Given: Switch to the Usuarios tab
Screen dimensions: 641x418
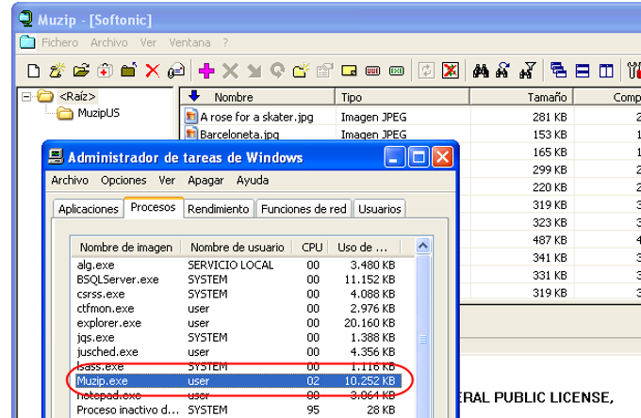Looking at the screenshot, I should (380, 209).
